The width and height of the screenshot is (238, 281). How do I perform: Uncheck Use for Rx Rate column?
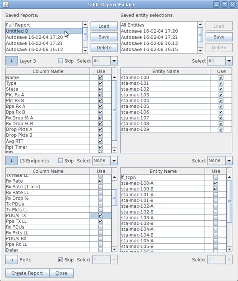[101, 181]
